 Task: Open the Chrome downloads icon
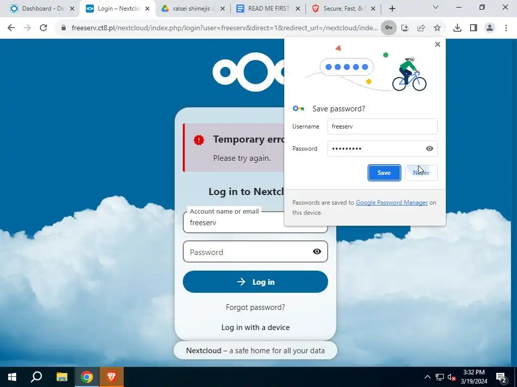pyautogui.click(x=457, y=28)
